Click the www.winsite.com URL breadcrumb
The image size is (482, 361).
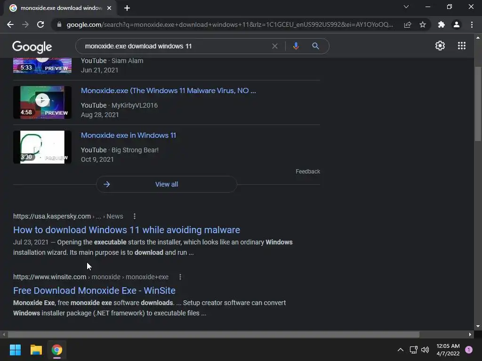(x=91, y=277)
